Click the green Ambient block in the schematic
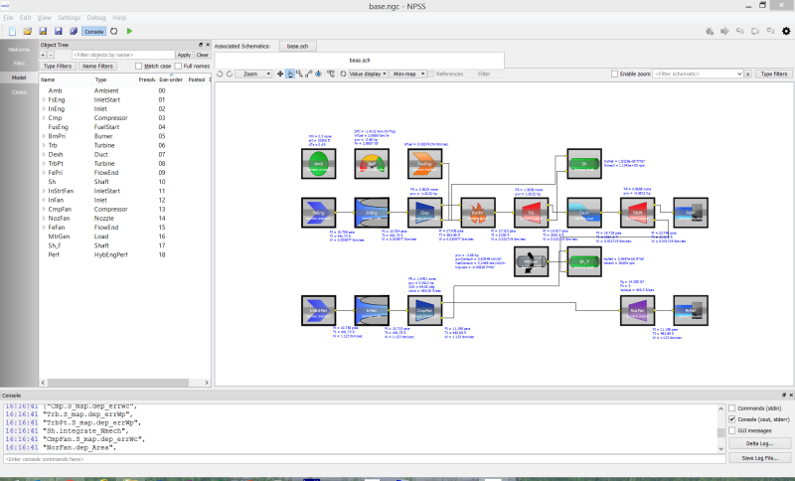This screenshot has width=795, height=481. [x=317, y=166]
